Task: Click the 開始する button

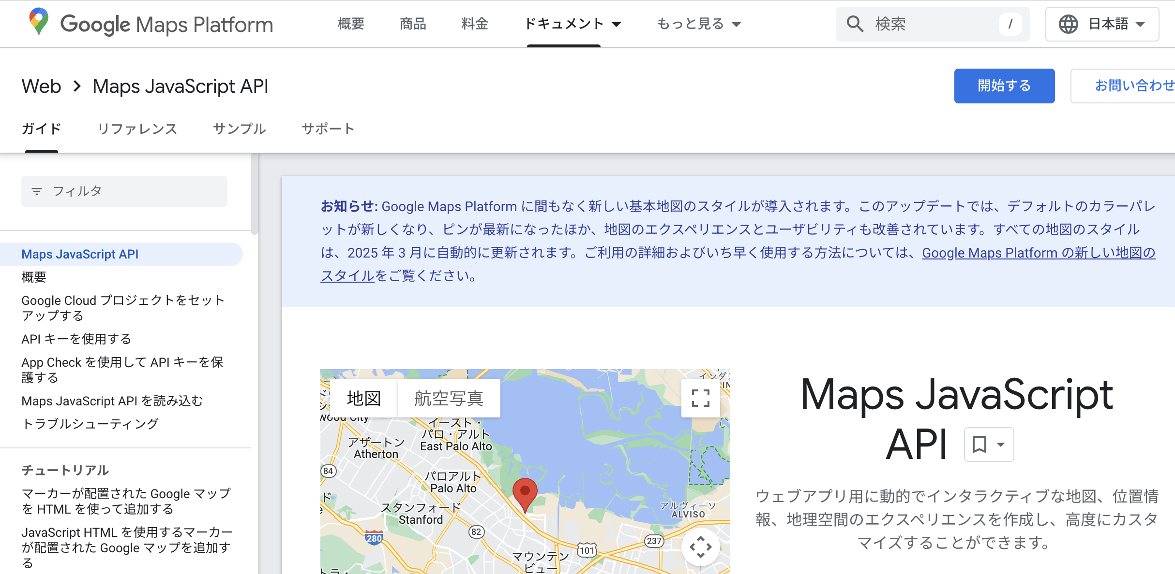Action: click(x=1004, y=86)
